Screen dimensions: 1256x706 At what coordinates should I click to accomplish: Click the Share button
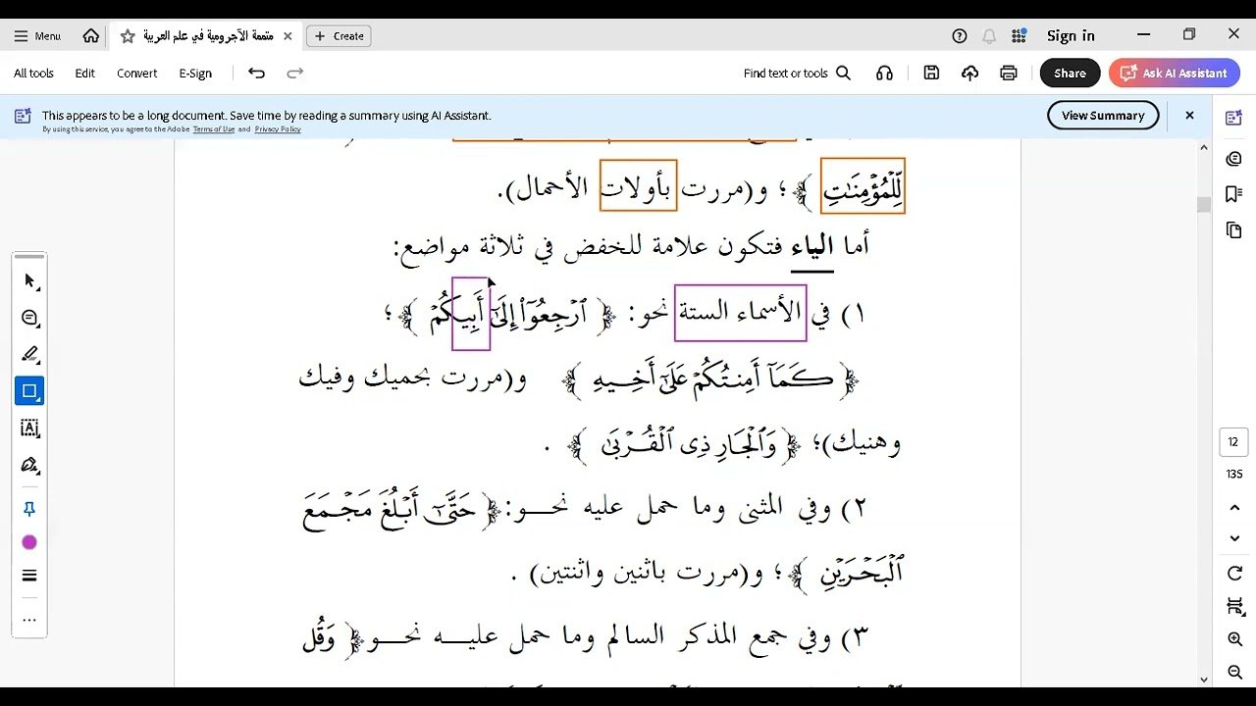[1070, 73]
